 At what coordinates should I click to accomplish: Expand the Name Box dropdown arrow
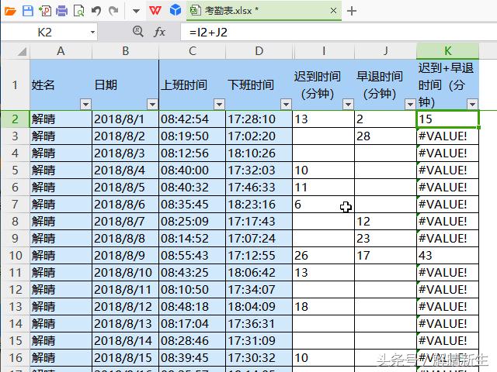92,33
